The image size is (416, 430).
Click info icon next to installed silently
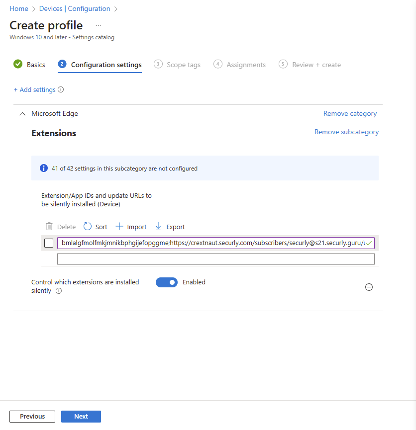pyautogui.click(x=59, y=291)
